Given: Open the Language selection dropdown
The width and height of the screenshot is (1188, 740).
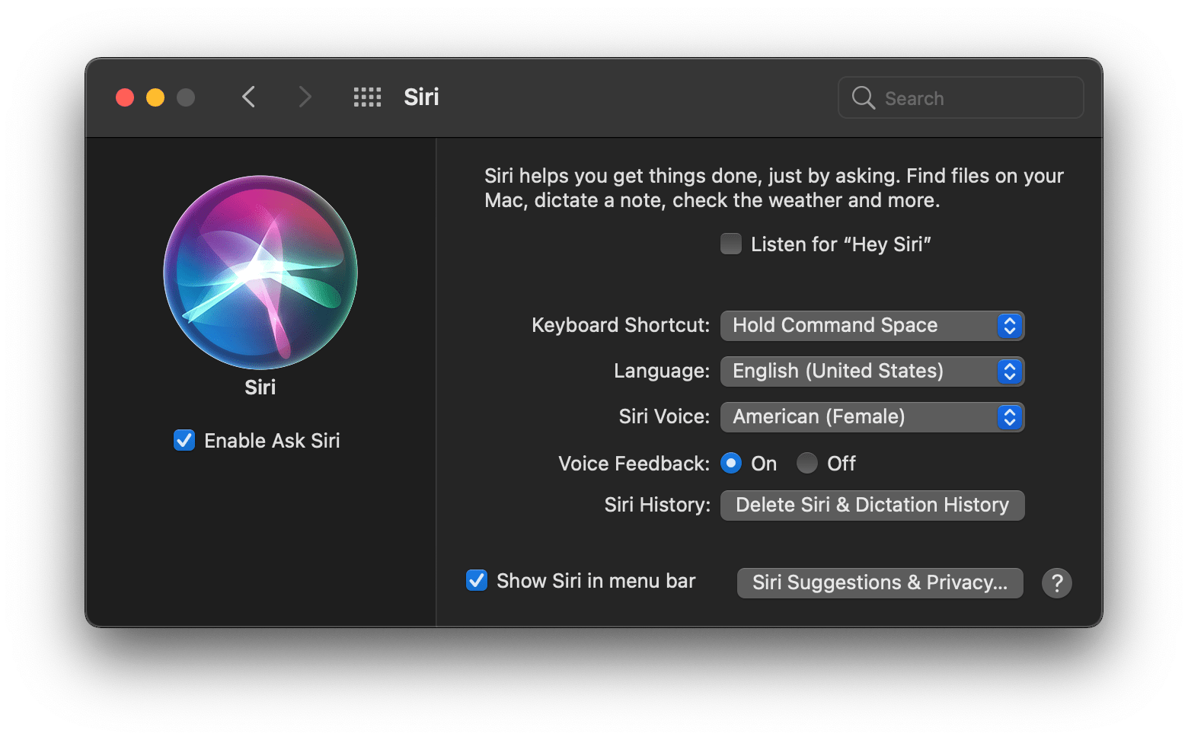Looking at the screenshot, I should coord(872,371).
